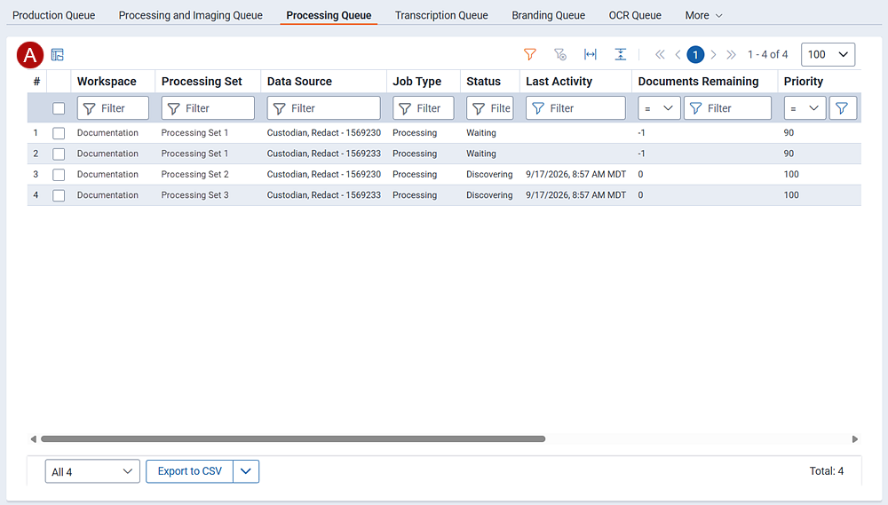The image size is (888, 505).
Task: Click row 1 data source Custodian, Redact - 1569230
Action: click(324, 133)
